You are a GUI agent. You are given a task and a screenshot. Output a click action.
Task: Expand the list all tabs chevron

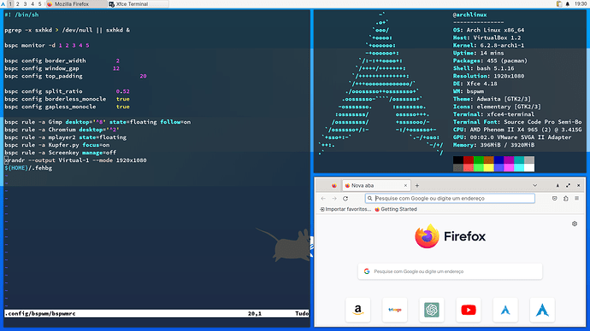(534, 185)
